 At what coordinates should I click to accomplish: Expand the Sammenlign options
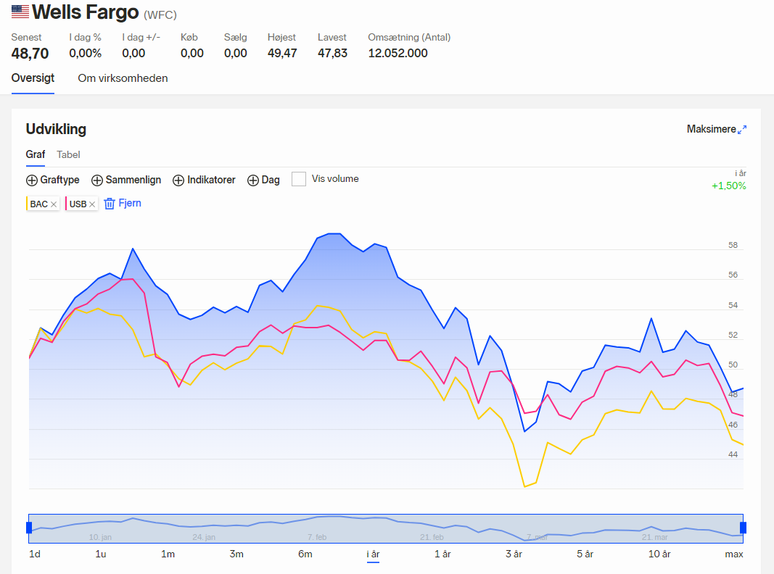click(96, 180)
